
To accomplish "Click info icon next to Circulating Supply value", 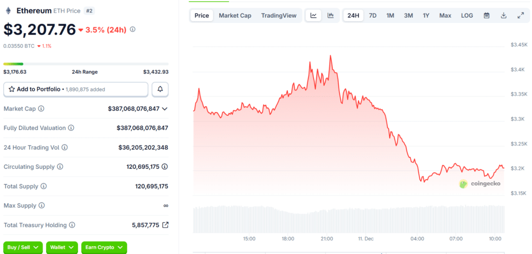I will (x=165, y=167).
